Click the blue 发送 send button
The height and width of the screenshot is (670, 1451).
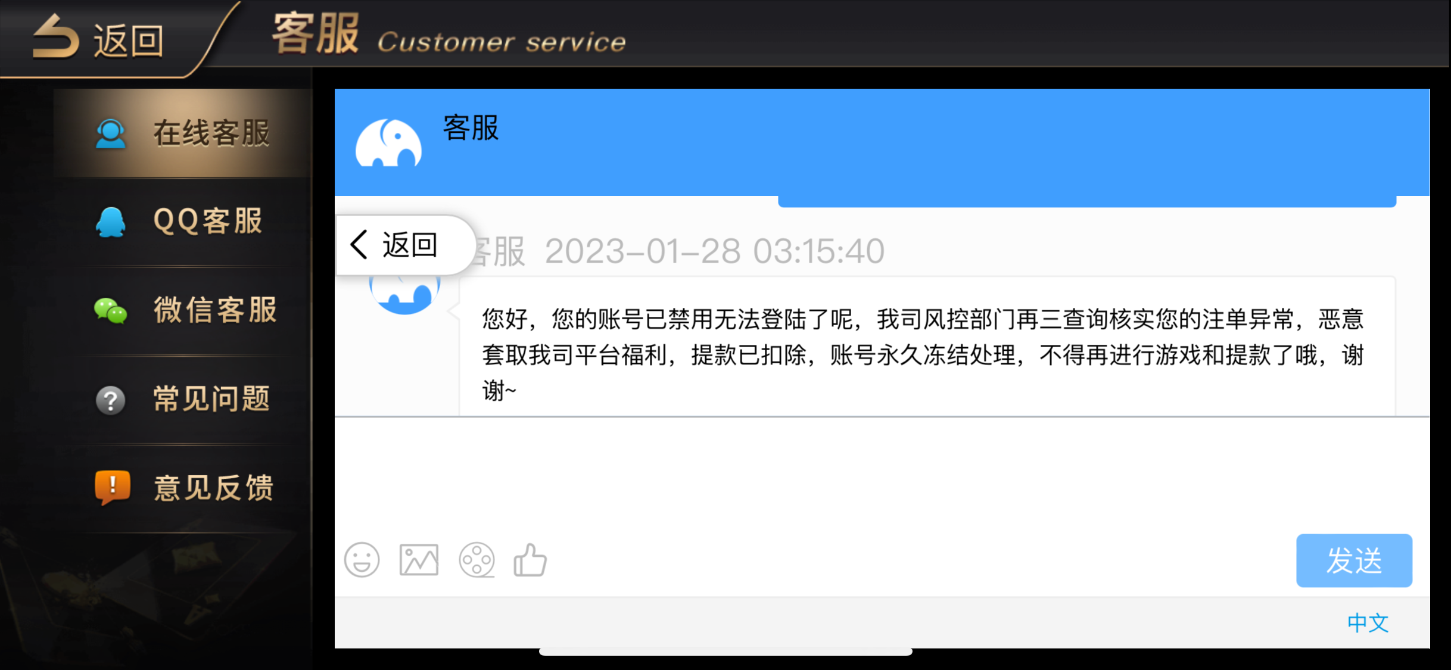(1354, 560)
